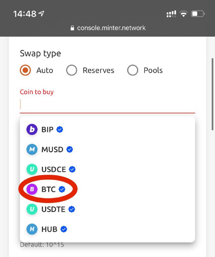
Task: Click the page scrollbar on the right
Action: tap(212, 94)
